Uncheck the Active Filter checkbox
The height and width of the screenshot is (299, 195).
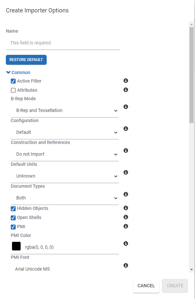pyautogui.click(x=13, y=81)
